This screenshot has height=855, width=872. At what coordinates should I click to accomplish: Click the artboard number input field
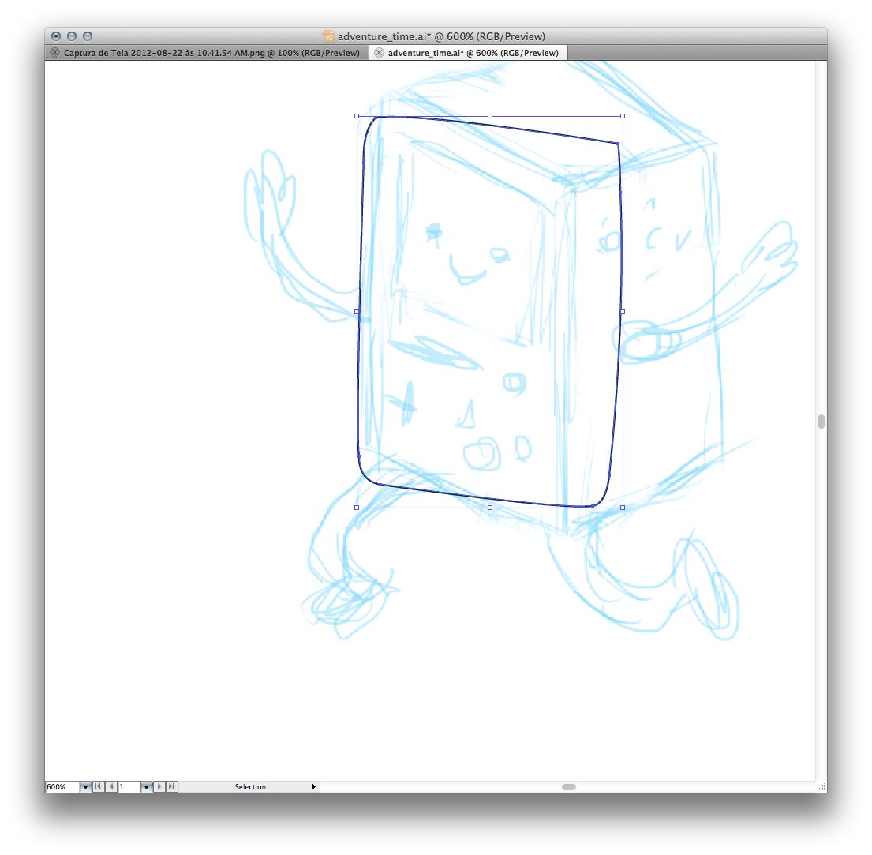click(129, 787)
